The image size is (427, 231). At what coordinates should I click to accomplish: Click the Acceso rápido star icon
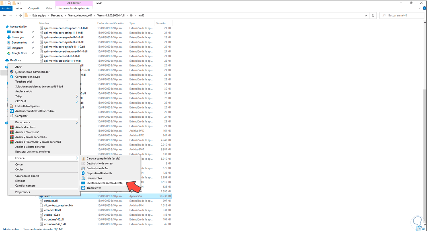pyautogui.click(x=7, y=27)
